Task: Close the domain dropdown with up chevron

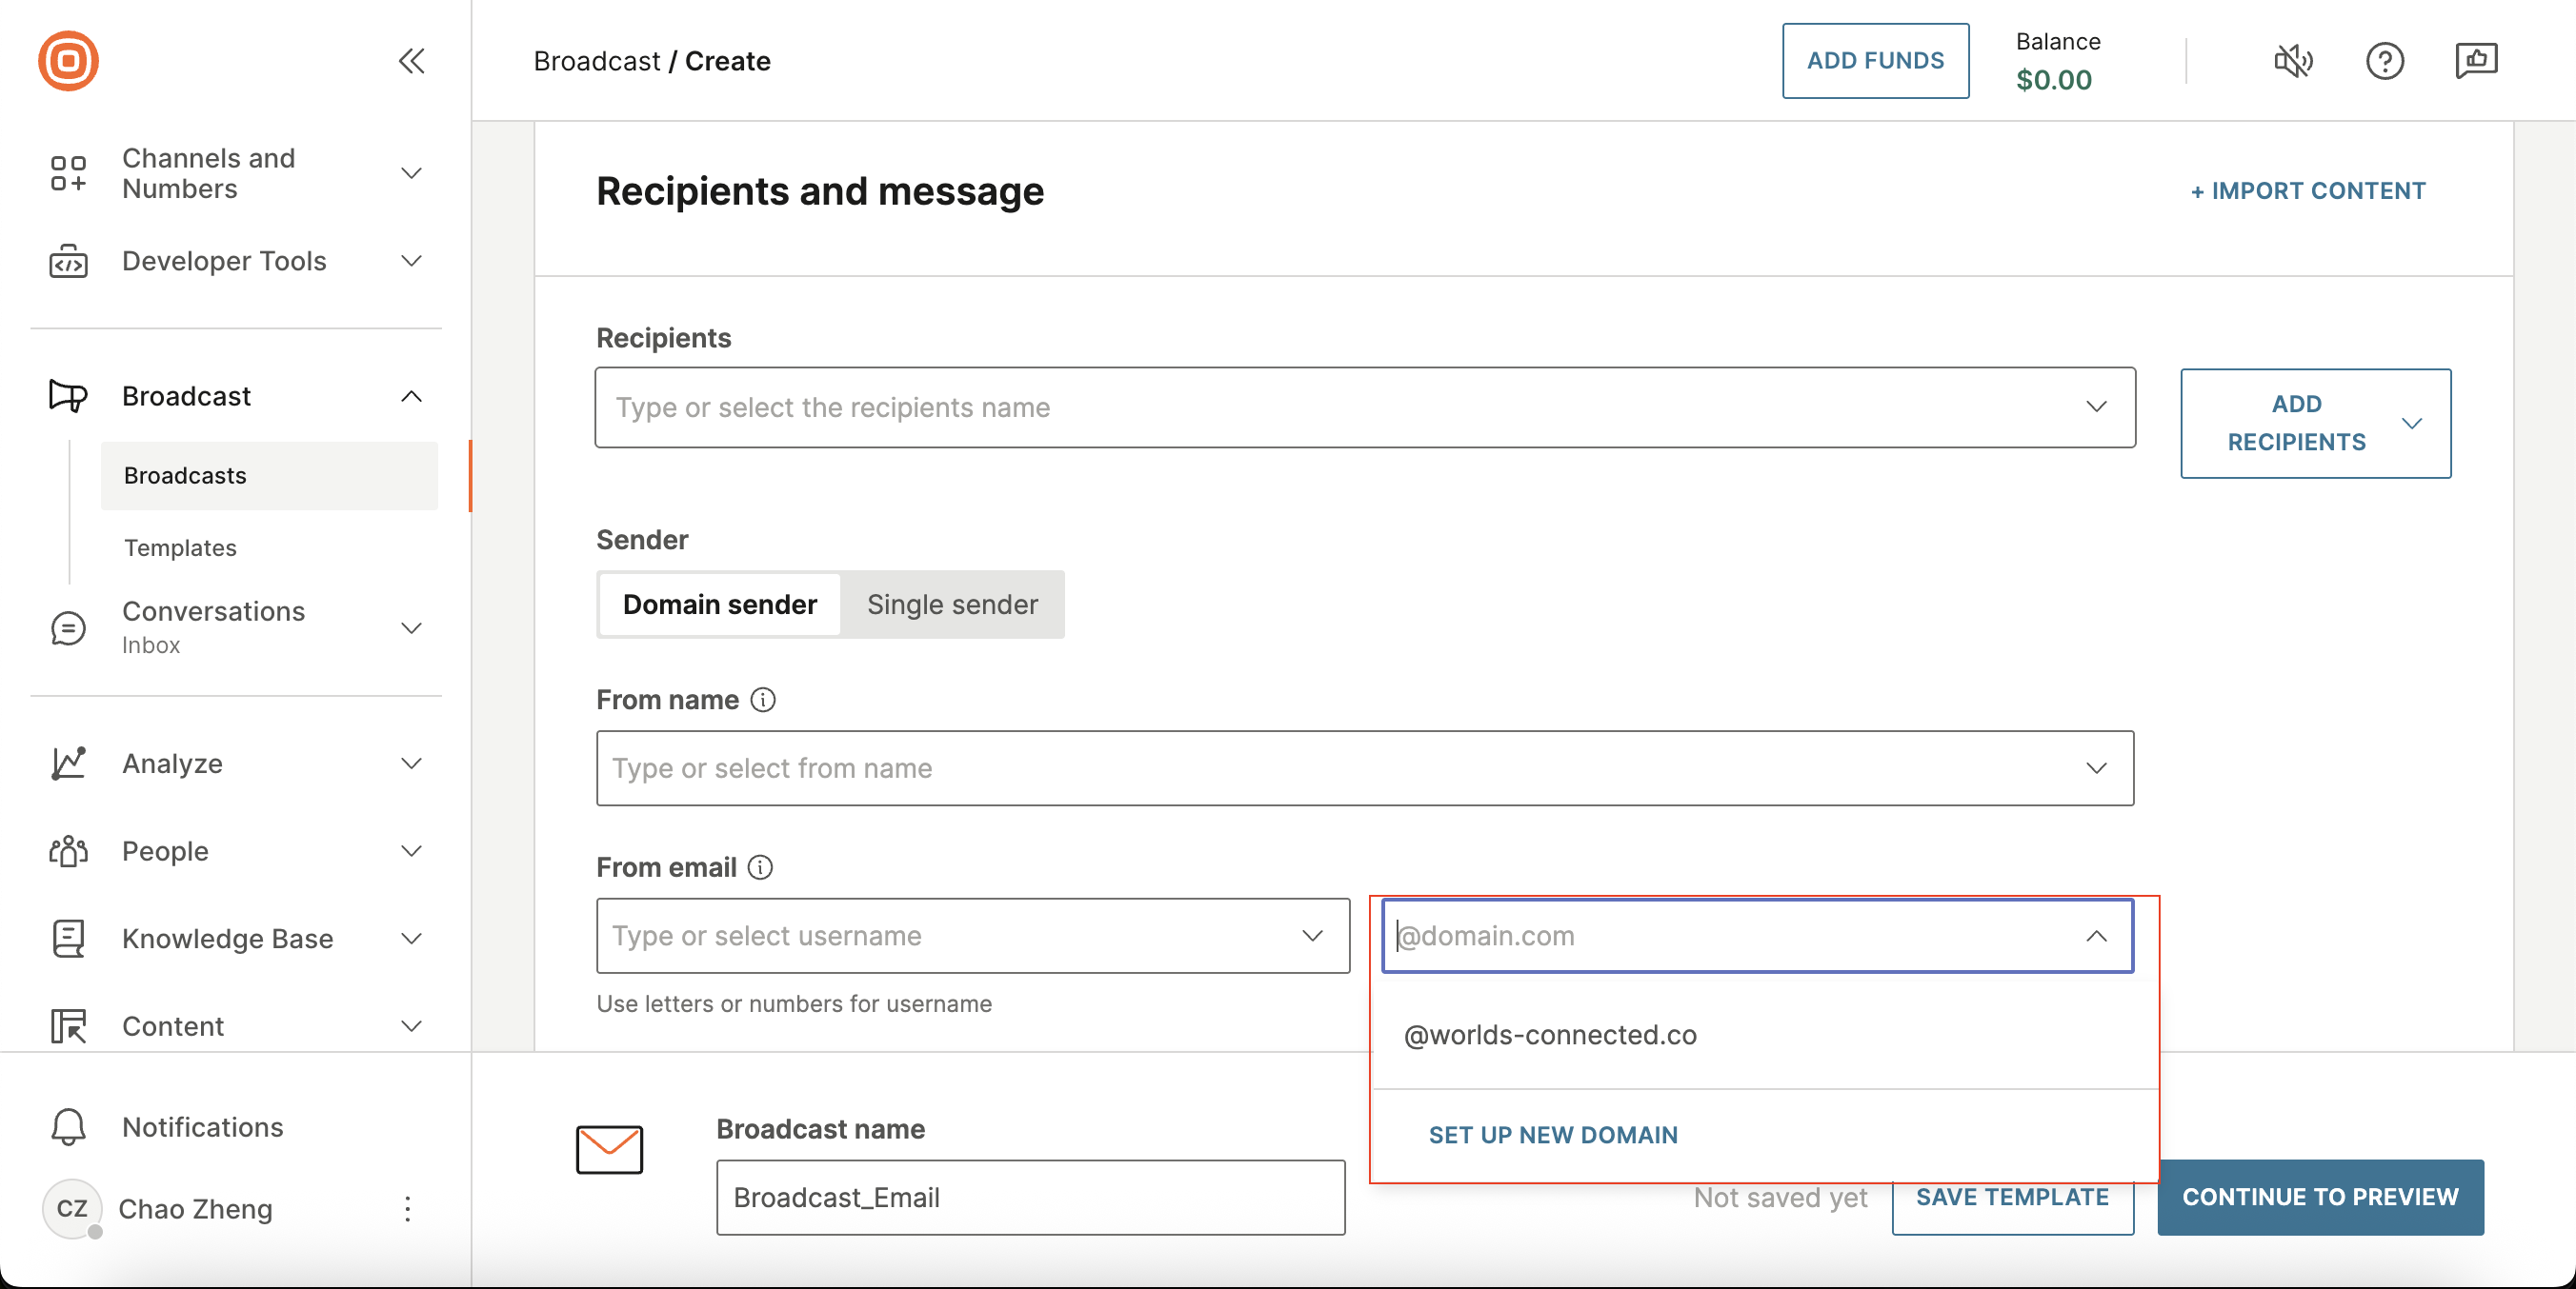Action: (2096, 935)
